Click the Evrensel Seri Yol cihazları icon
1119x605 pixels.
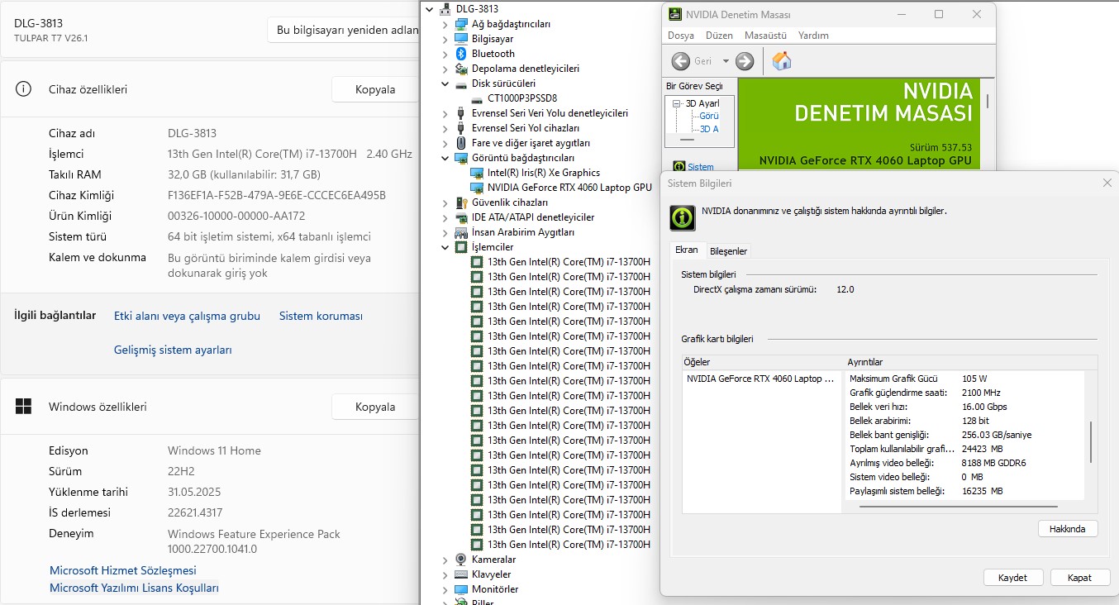coord(461,128)
